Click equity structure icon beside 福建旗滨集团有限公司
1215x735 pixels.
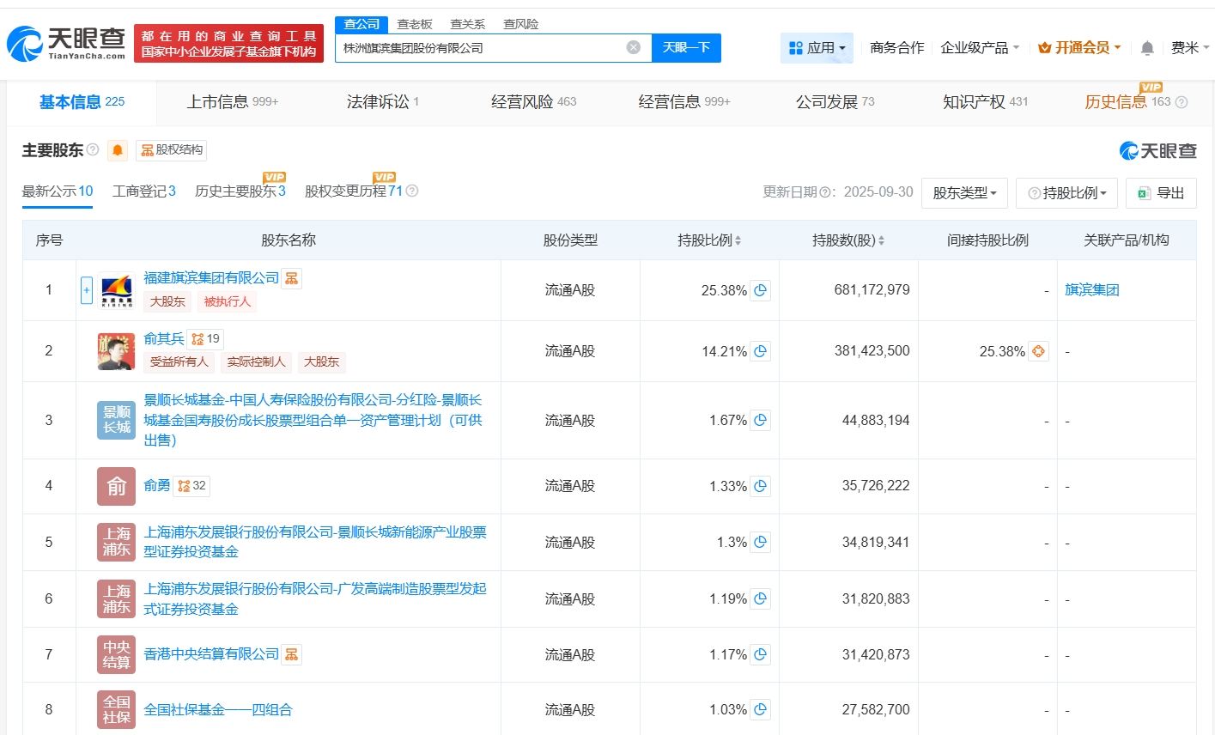pyautogui.click(x=292, y=278)
